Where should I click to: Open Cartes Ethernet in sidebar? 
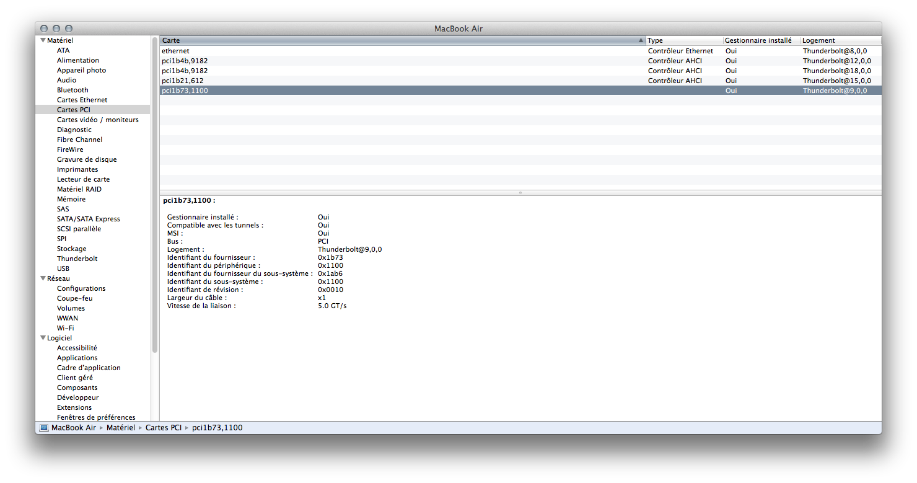click(x=82, y=100)
